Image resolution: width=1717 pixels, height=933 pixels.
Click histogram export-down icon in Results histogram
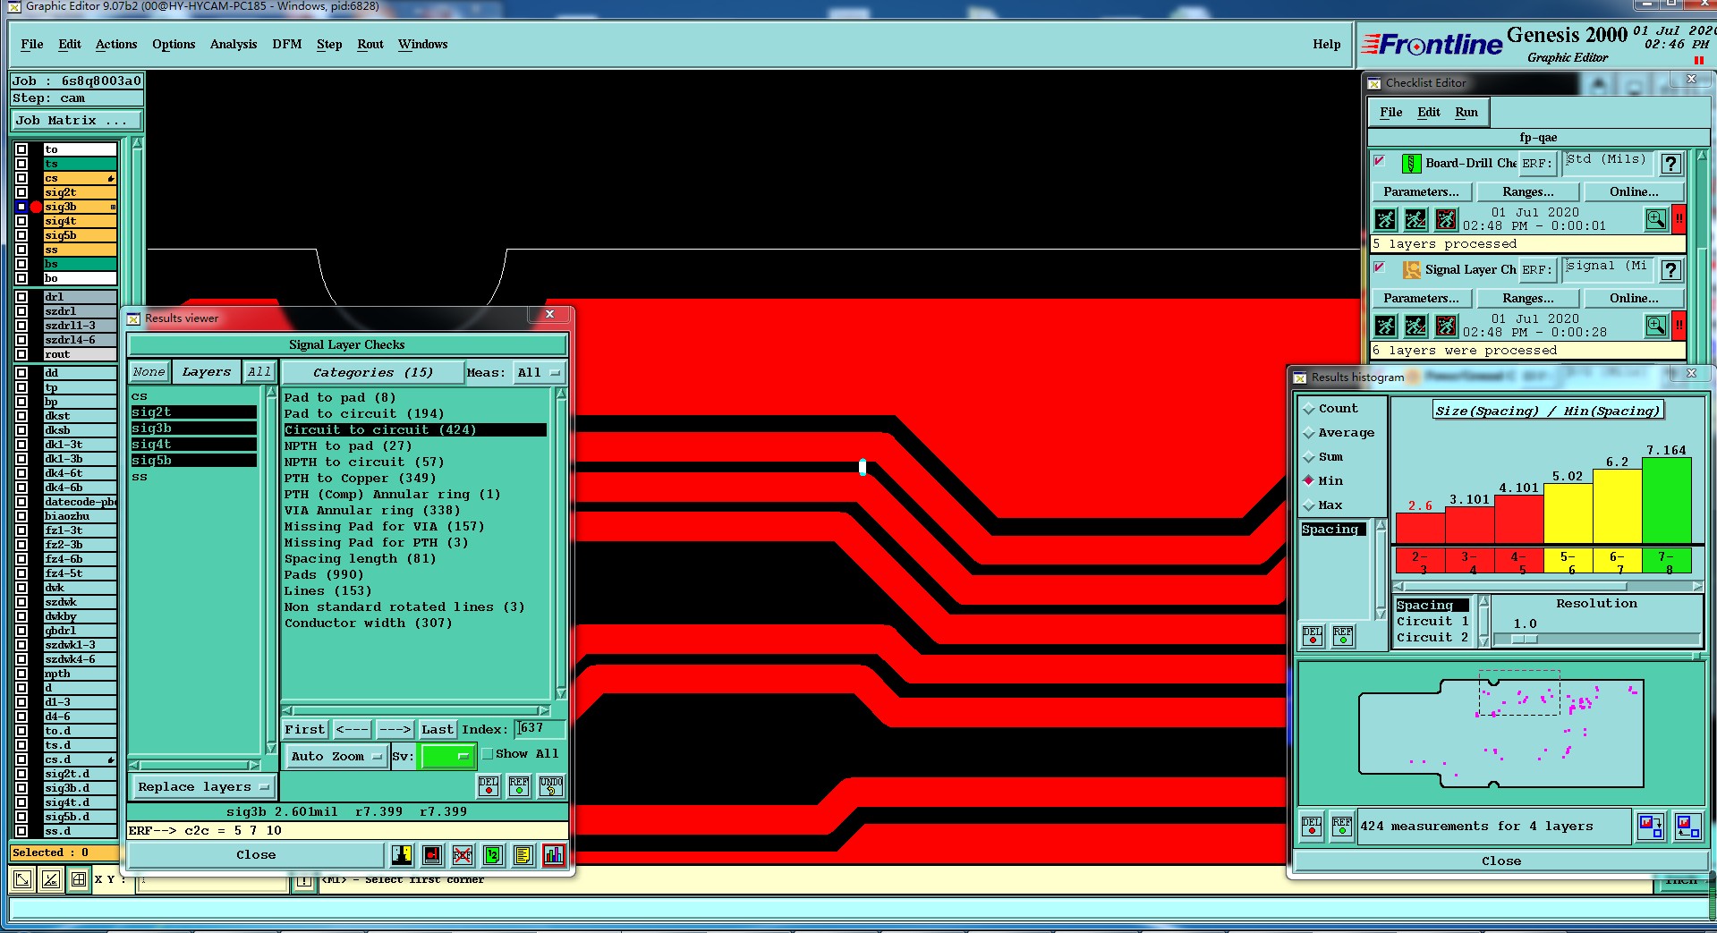tap(1650, 826)
